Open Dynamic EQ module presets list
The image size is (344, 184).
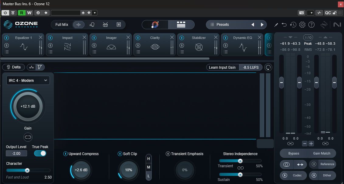[225, 52]
